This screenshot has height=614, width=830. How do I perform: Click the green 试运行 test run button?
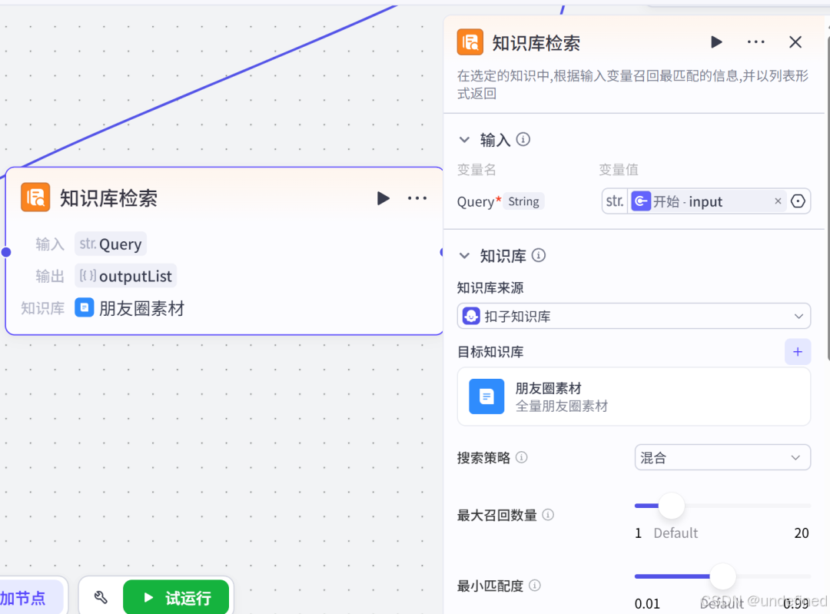point(176,598)
